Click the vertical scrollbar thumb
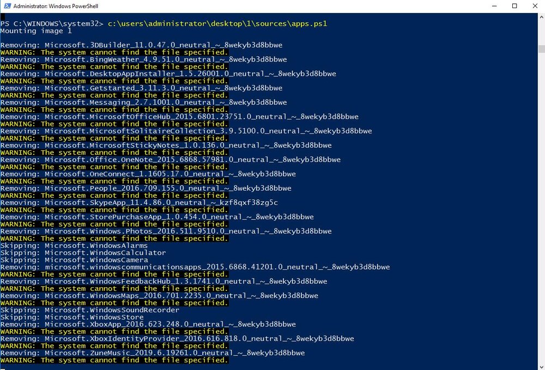This screenshot has width=545, height=370. (542, 48)
